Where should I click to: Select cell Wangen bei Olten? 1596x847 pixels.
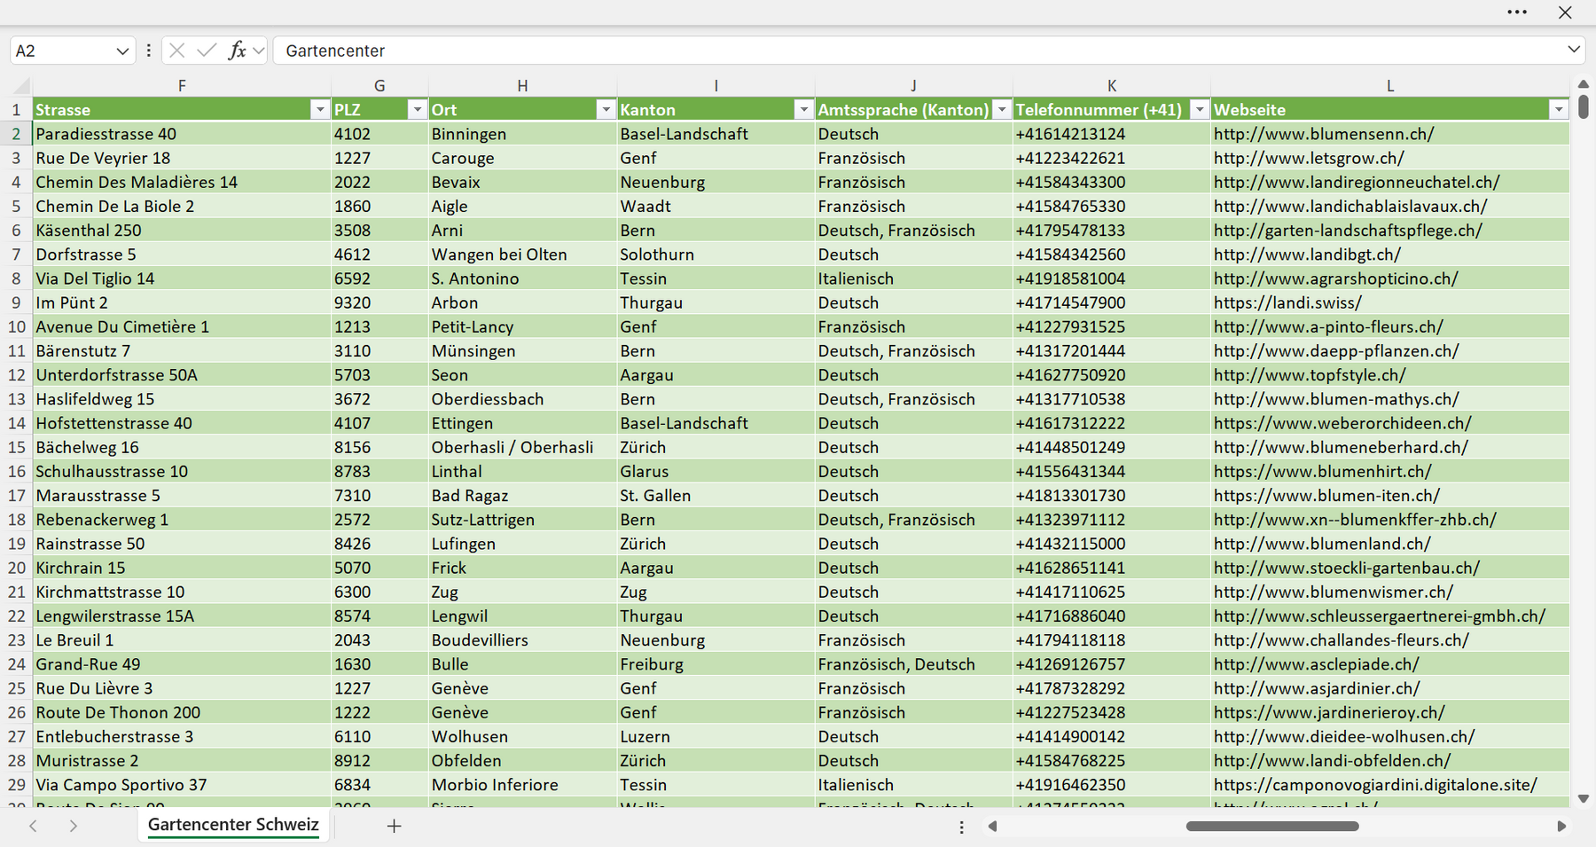click(x=522, y=255)
